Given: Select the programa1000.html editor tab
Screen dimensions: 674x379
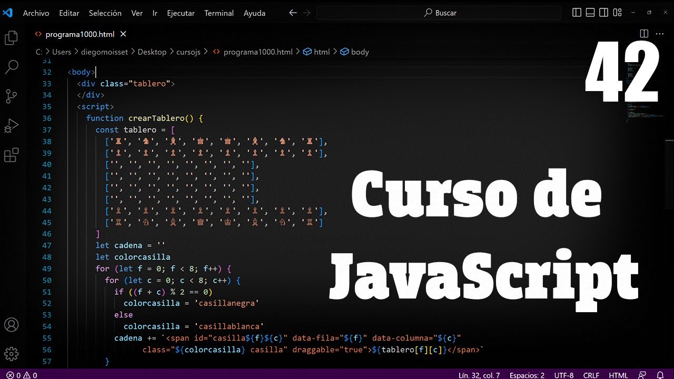Looking at the screenshot, I should click(x=80, y=34).
